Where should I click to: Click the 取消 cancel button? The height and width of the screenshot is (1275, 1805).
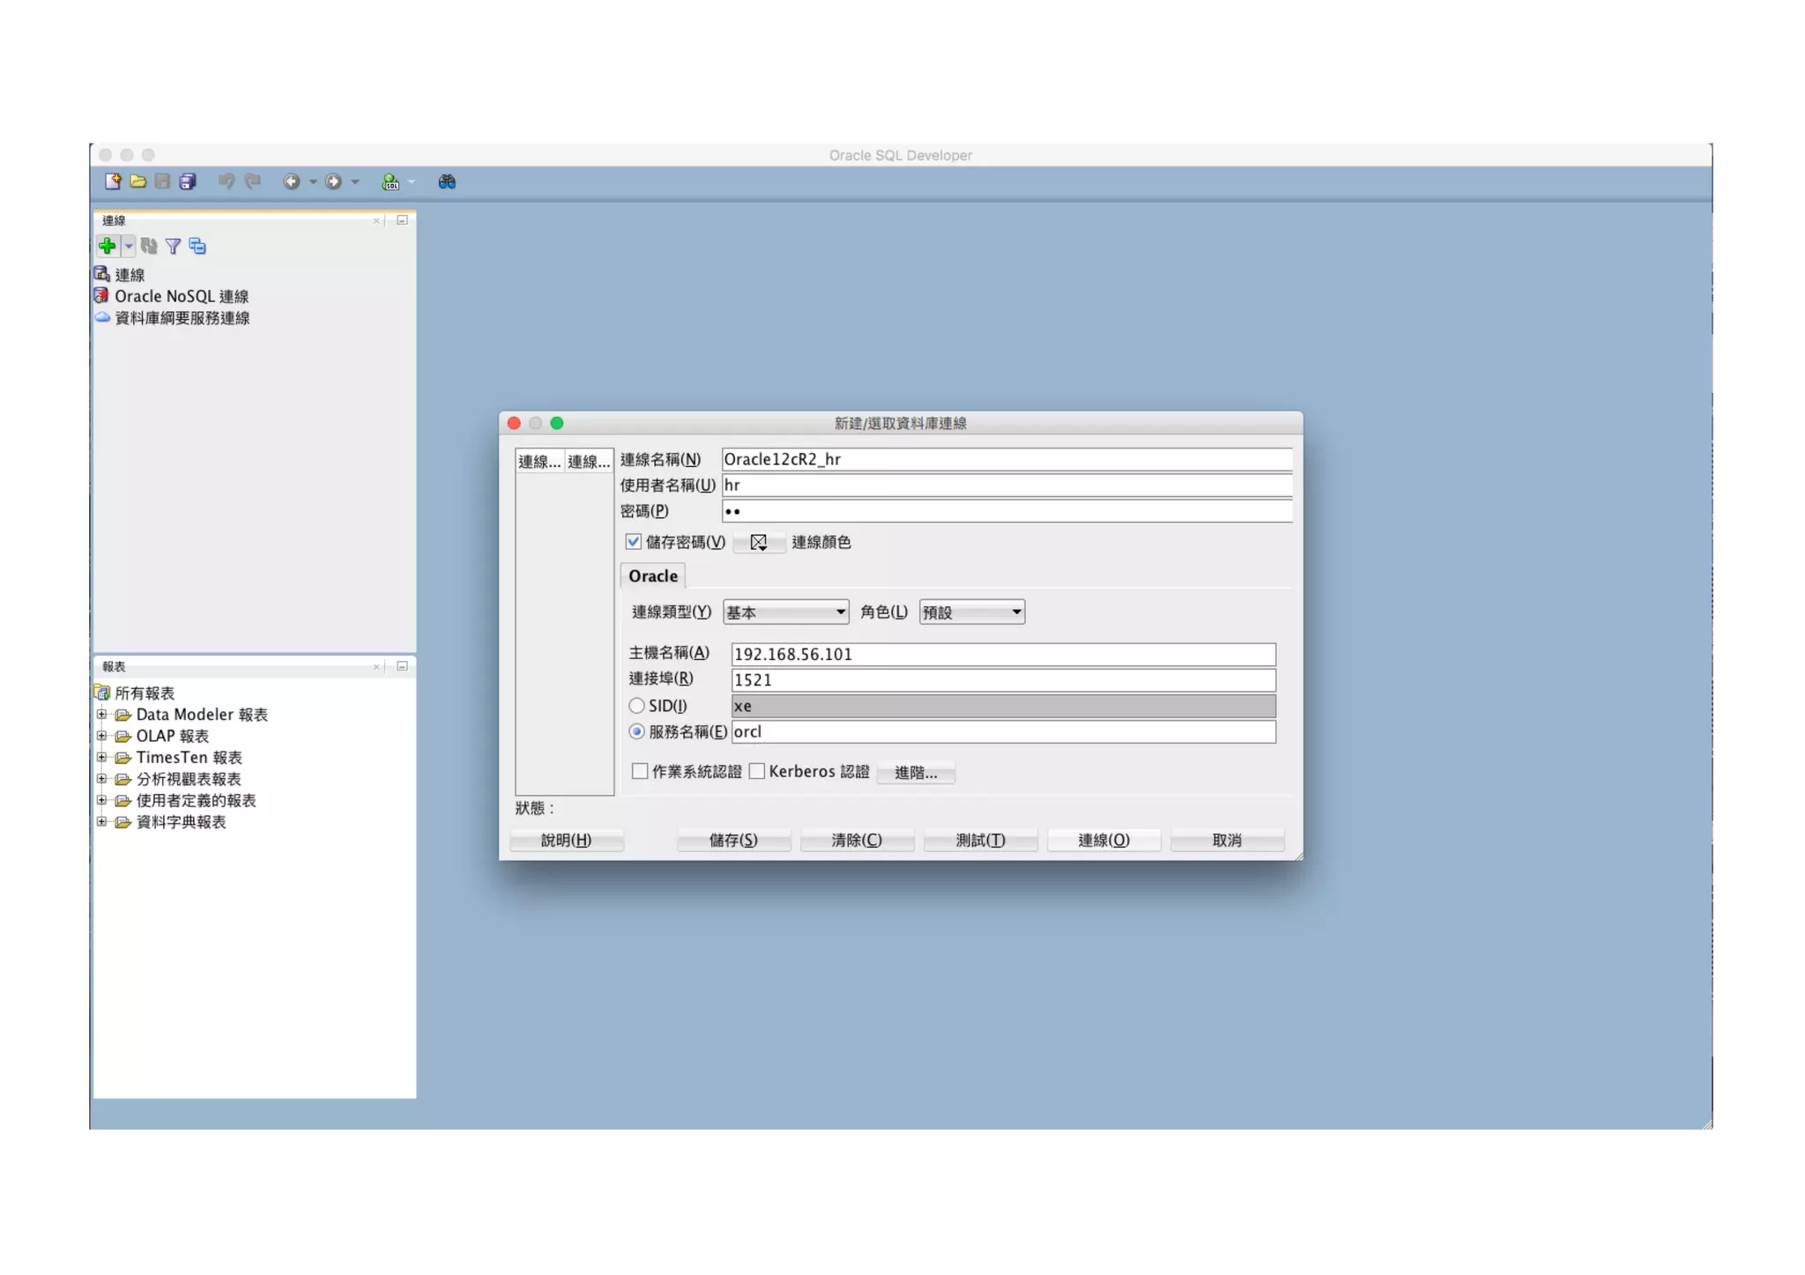[x=1227, y=840]
